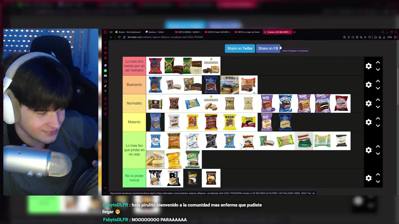The image size is (399, 224).
Task: Open Discord in the browser sidebar
Action: (105, 76)
